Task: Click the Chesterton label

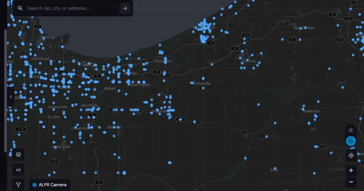Action: (163, 61)
